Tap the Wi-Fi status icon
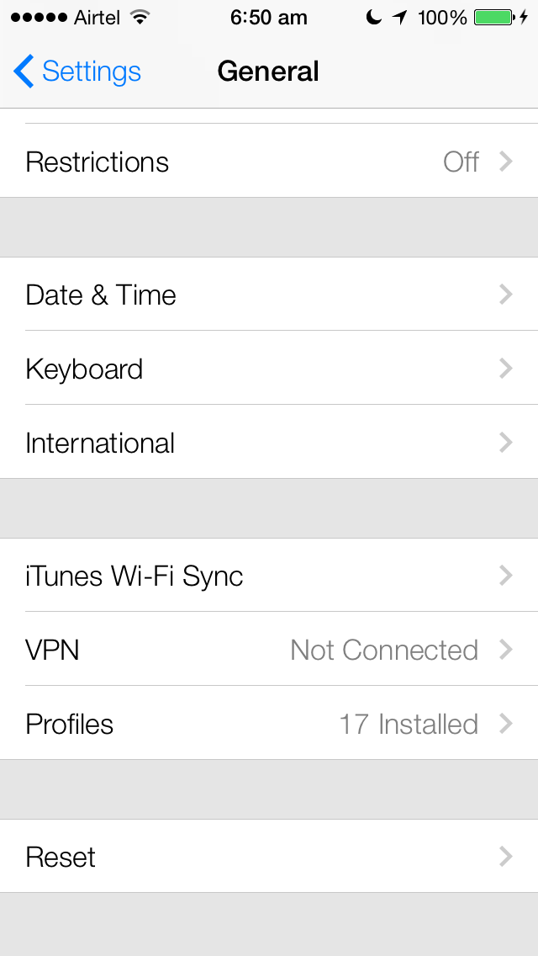 tap(140, 18)
